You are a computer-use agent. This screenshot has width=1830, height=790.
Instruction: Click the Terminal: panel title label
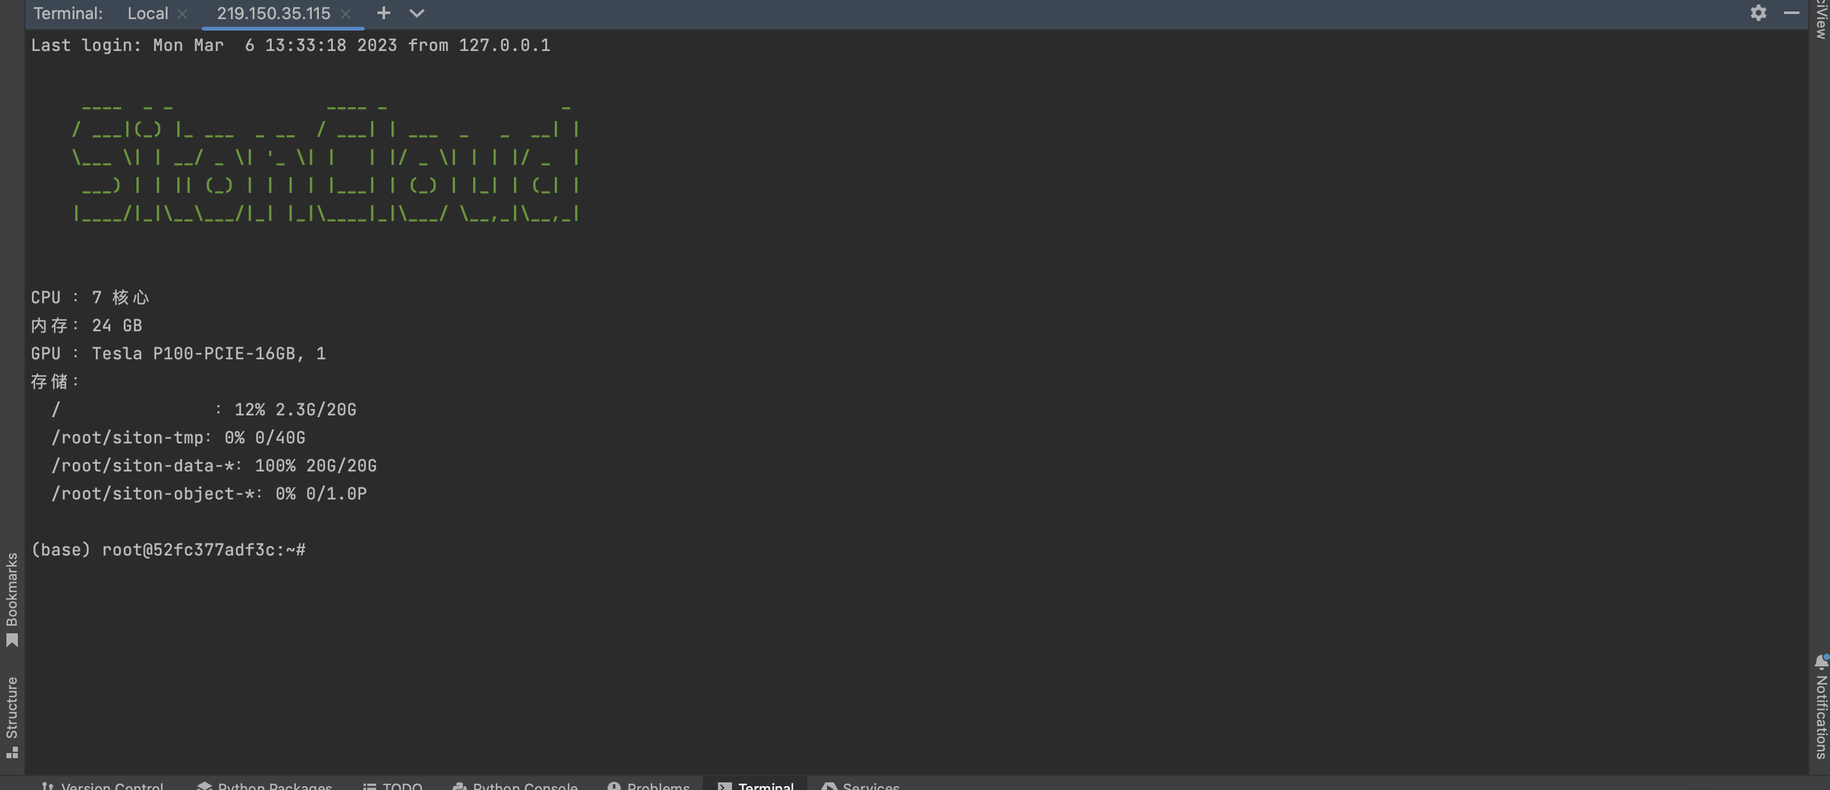tap(68, 13)
